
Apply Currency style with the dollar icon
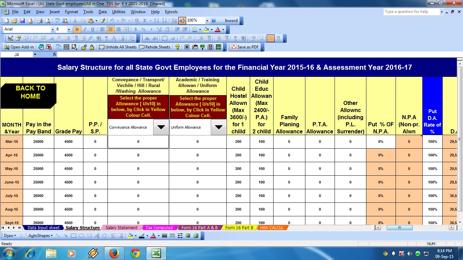coord(136,29)
